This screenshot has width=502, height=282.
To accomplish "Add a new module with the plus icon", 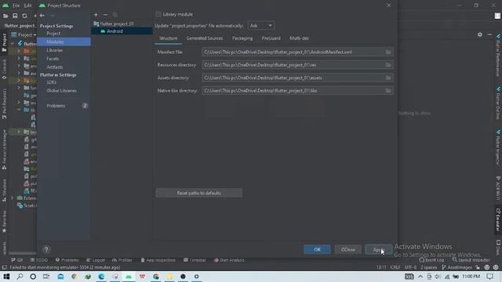I will click(x=96, y=15).
